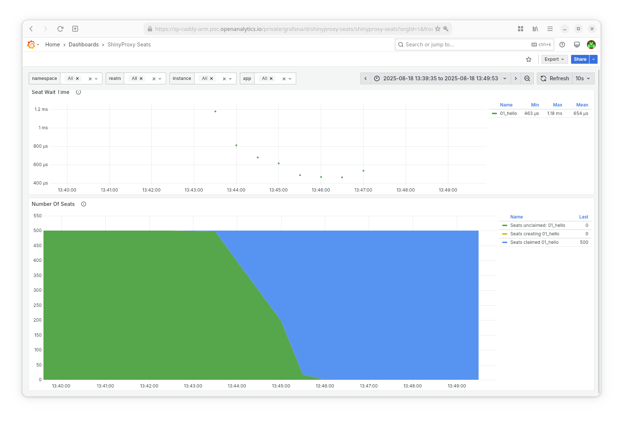
Task: Go to Dashboards breadcrumb
Action: (x=84, y=45)
